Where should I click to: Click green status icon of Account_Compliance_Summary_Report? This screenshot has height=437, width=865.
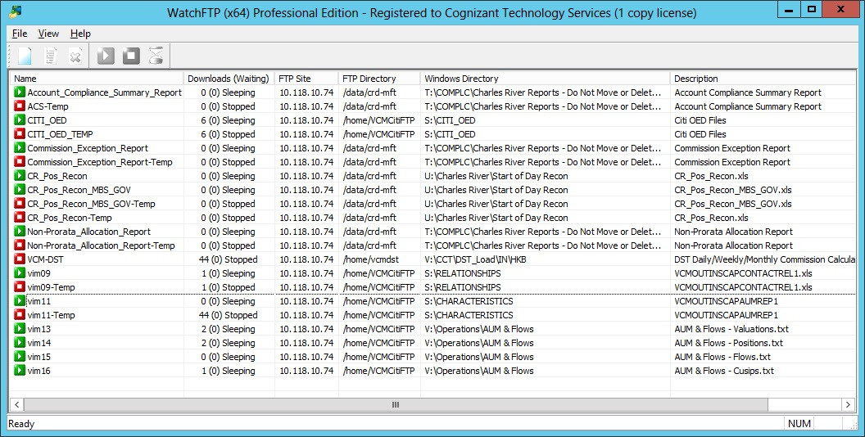20,92
